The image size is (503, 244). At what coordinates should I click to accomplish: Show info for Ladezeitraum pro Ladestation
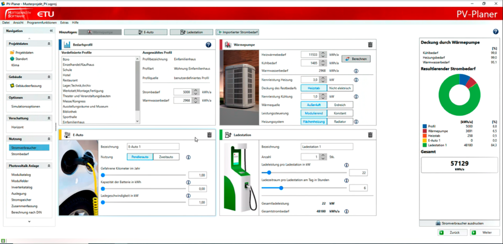(x=347, y=181)
